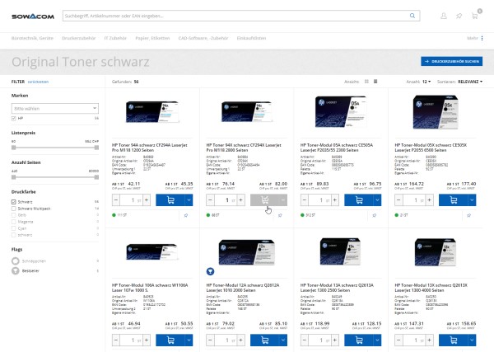This screenshot has width=494, height=352.
Task: Open Druckerzubehör menu
Action: (79, 38)
